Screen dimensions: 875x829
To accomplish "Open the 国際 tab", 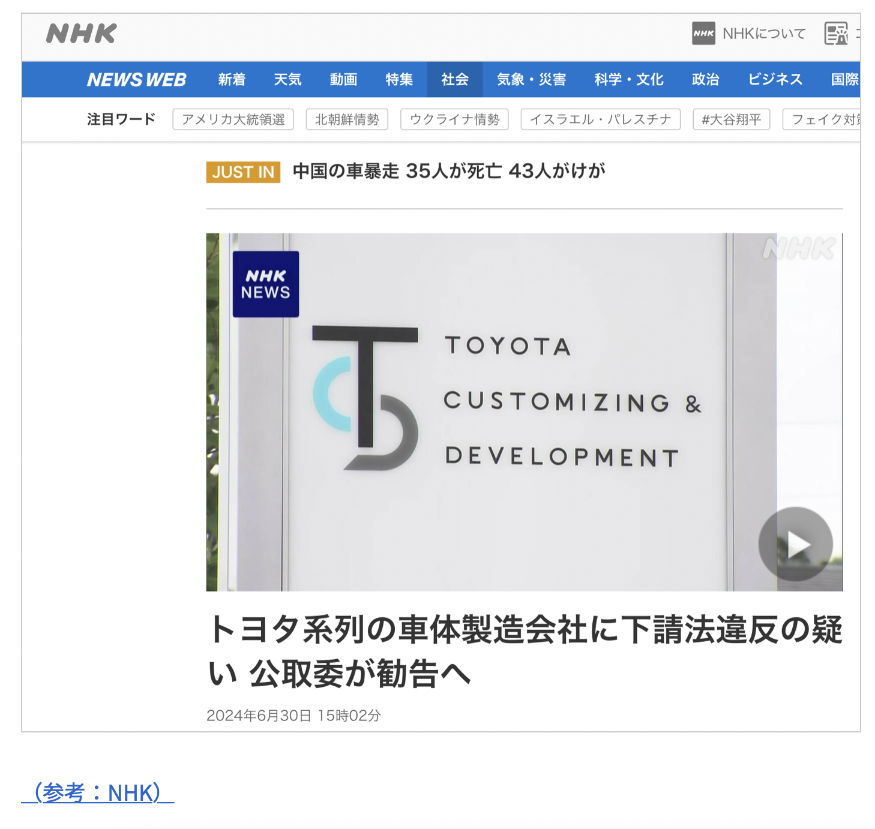I will (x=844, y=79).
